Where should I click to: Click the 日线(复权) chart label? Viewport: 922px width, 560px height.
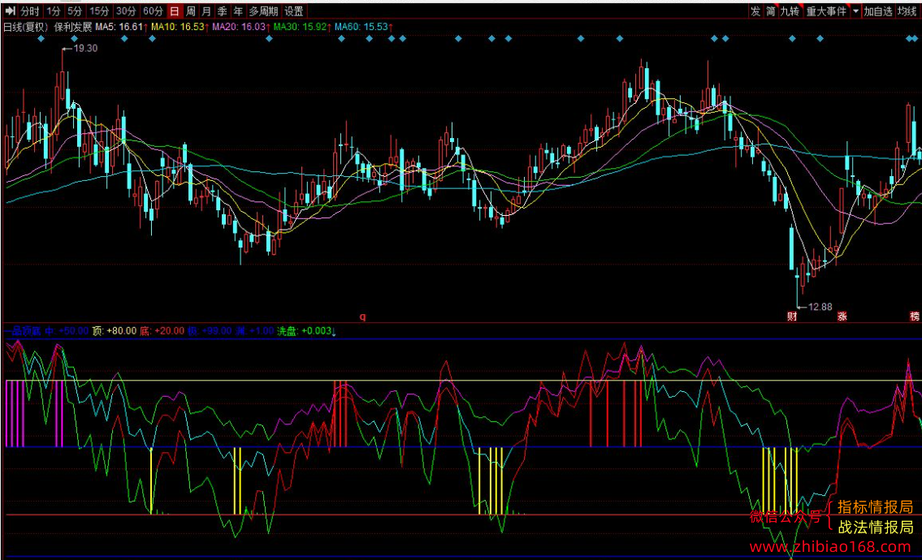(x=26, y=27)
